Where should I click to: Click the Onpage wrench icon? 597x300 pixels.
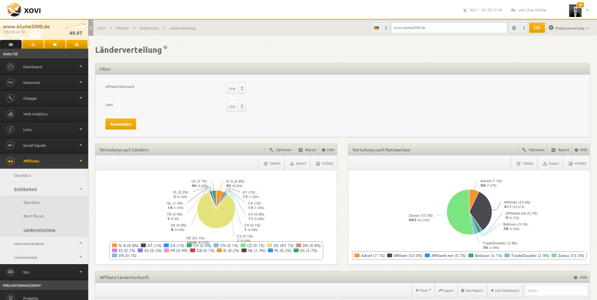pos(11,98)
